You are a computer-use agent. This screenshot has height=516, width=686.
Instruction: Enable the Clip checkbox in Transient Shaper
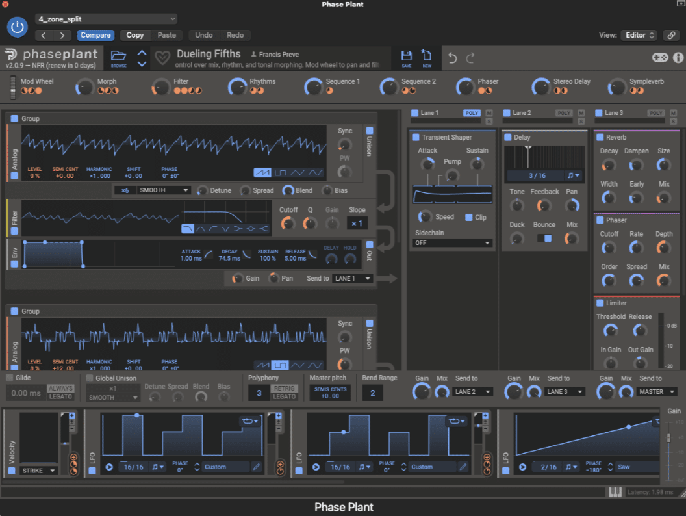[x=468, y=217]
